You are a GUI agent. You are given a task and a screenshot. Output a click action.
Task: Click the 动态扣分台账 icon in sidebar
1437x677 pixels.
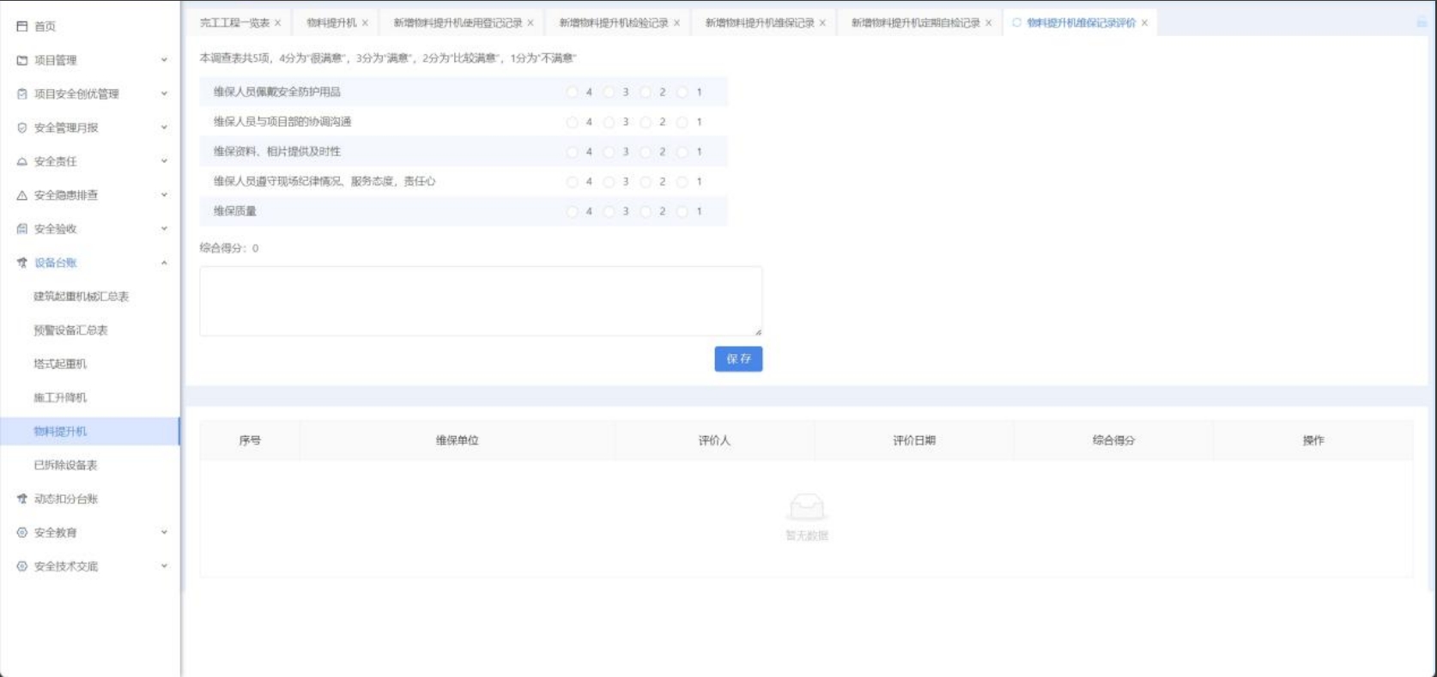(x=22, y=499)
